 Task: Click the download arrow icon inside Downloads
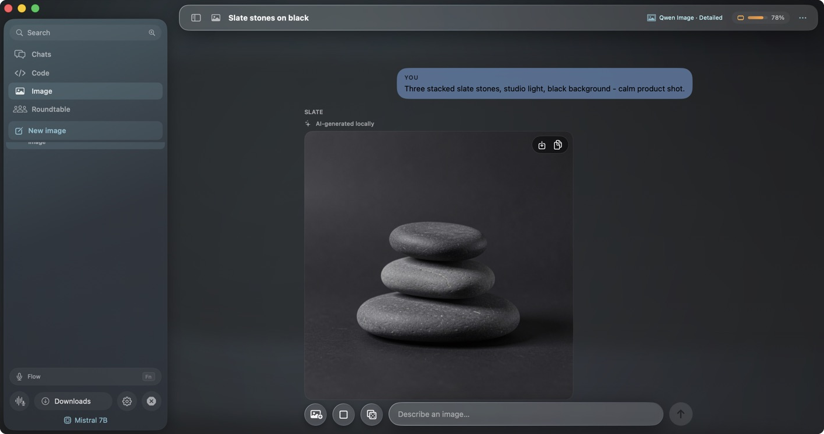coord(46,401)
